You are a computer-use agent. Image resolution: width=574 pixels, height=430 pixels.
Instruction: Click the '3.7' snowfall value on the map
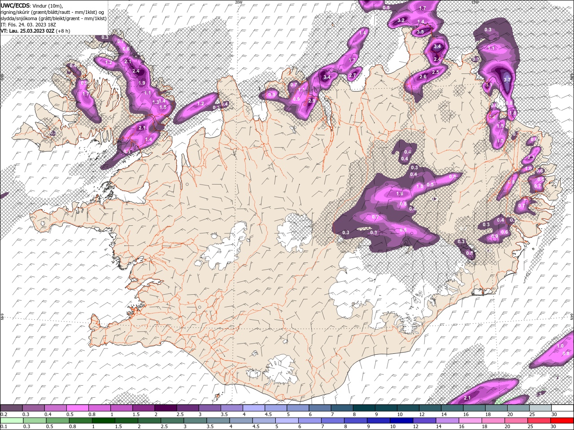(x=508, y=80)
